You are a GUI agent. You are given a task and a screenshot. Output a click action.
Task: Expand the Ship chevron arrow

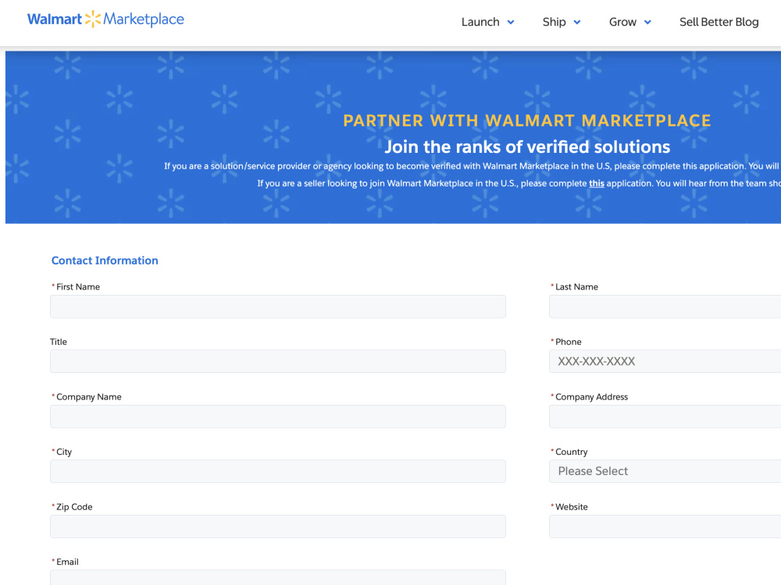[577, 23]
